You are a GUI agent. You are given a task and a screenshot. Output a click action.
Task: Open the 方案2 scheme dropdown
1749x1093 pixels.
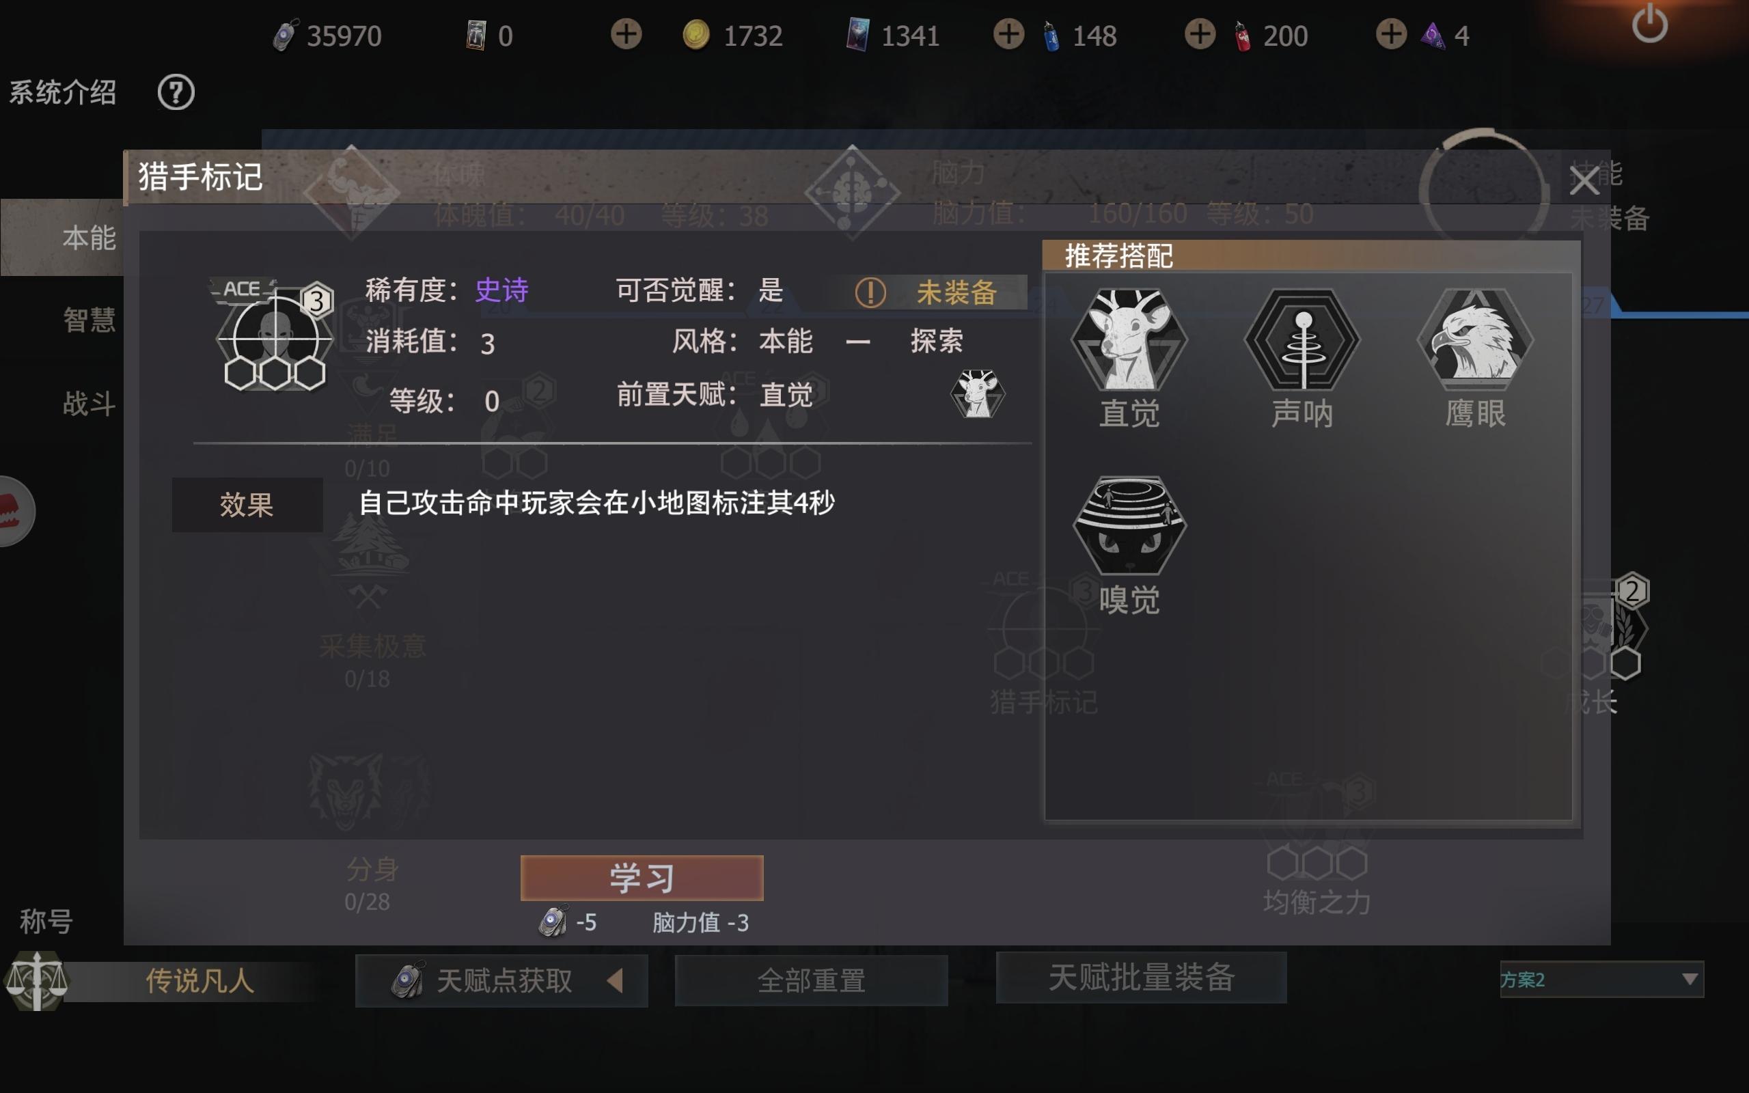point(1601,980)
